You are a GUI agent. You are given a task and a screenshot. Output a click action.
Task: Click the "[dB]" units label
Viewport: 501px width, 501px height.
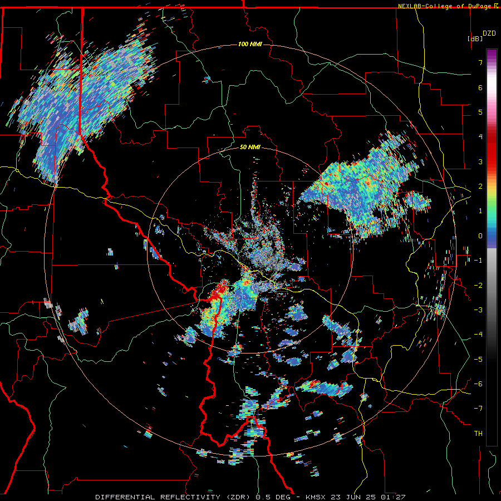tap(475, 38)
